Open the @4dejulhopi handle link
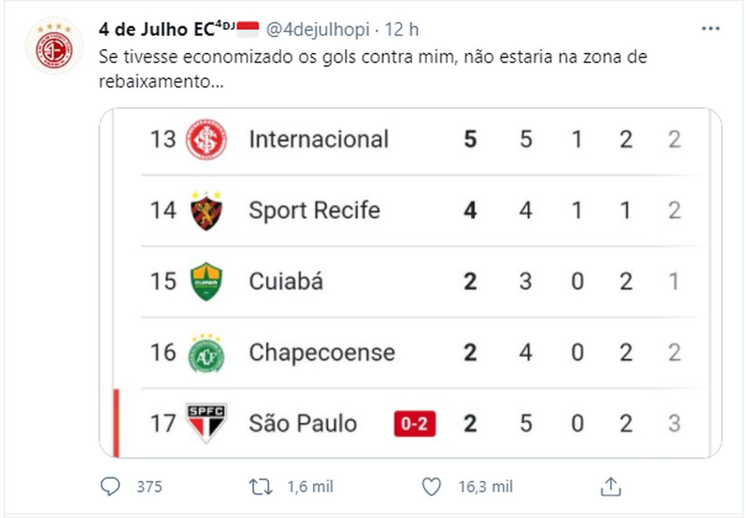Screen dimensions: 746x518 point(318,29)
